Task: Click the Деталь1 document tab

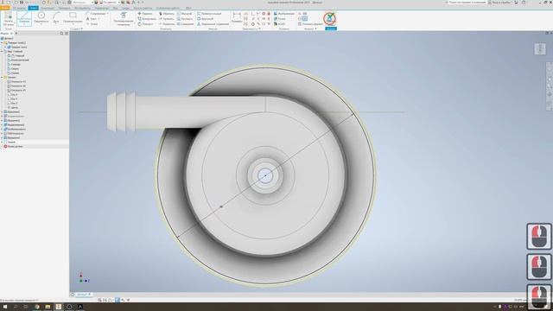Action: pos(82,295)
